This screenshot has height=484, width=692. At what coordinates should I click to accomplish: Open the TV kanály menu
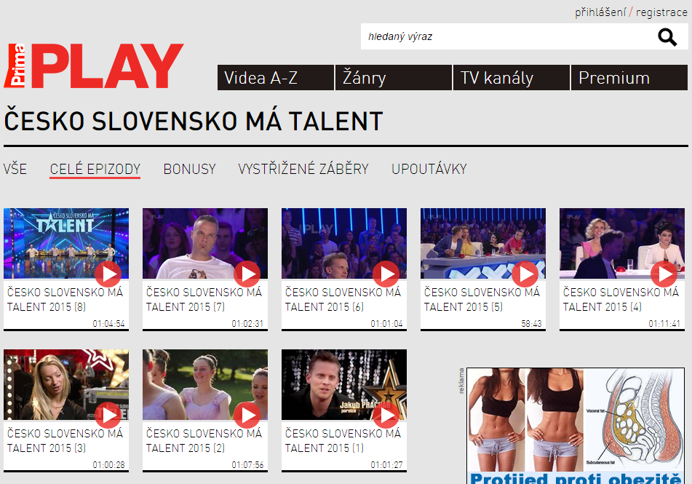(512, 78)
